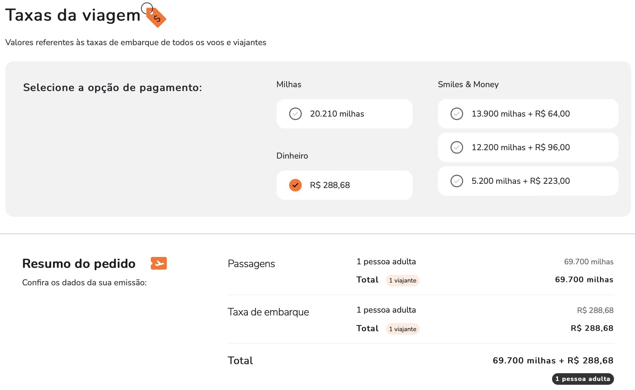Click the Taxas da viagem heading
Image resolution: width=635 pixels, height=390 pixels.
click(x=73, y=15)
